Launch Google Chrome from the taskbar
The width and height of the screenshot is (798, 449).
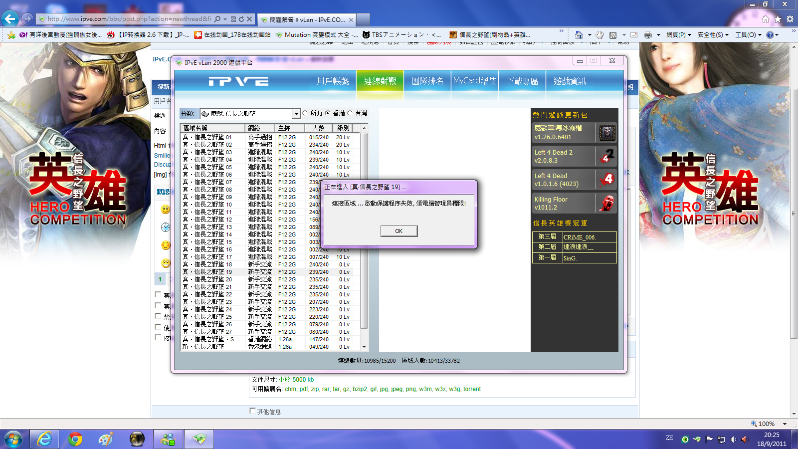[x=75, y=439]
